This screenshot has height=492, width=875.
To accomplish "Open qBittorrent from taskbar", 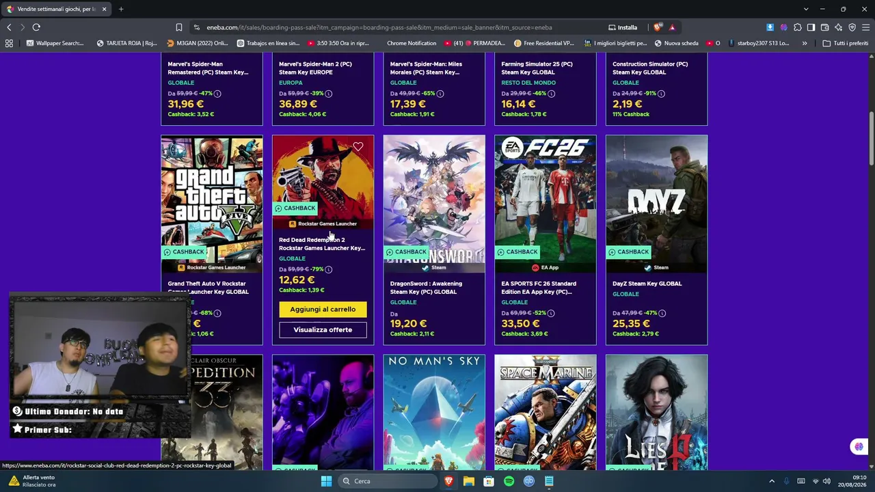I will pos(528,481).
